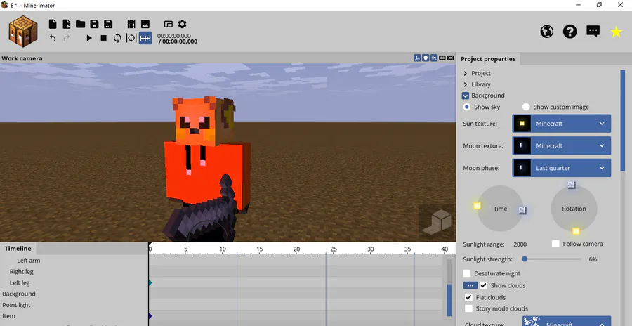
Task: Click the Mine-imator crafting table logo
Action: (23, 31)
